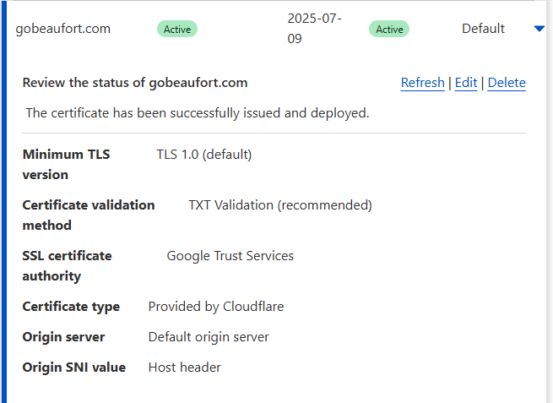Collapse the gobeaufort.com row with the blue arrow
The width and height of the screenshot is (553, 403).
tap(539, 29)
